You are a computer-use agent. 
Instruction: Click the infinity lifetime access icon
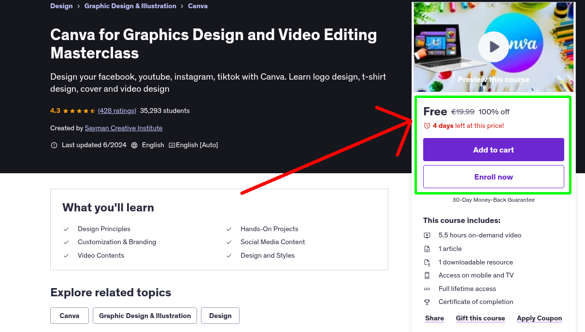[427, 289]
